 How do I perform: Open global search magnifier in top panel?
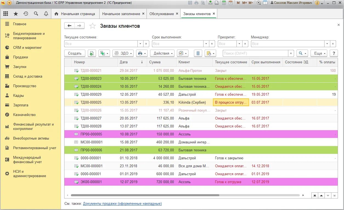pyautogui.click(x=36, y=14)
